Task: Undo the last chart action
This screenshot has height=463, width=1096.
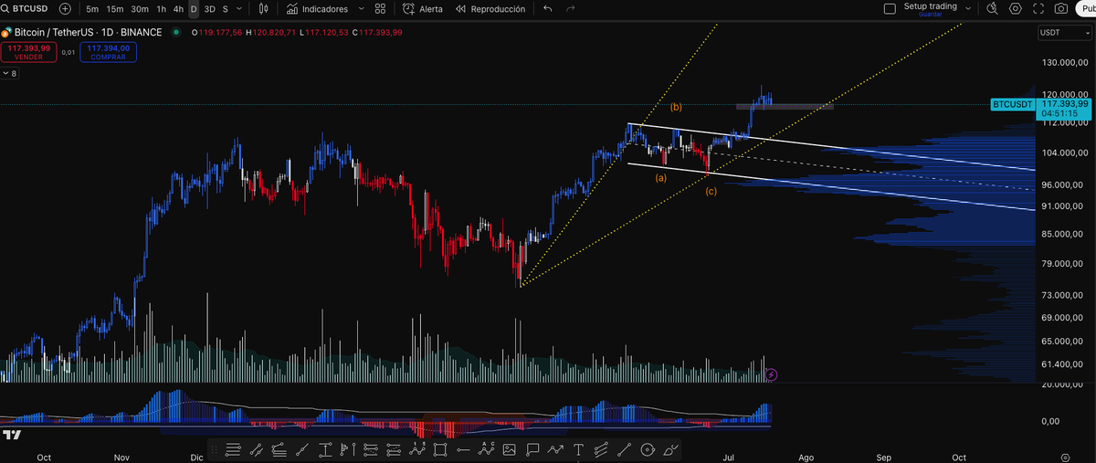Action: [x=548, y=8]
